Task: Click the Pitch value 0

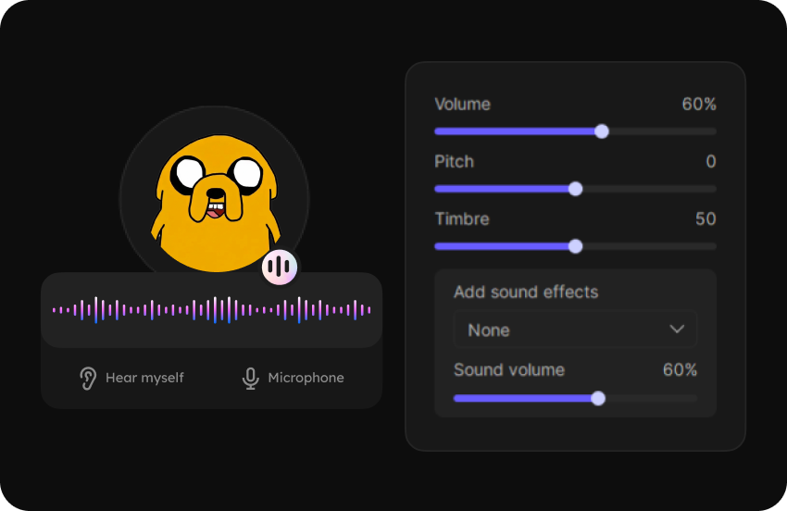Action: point(711,161)
